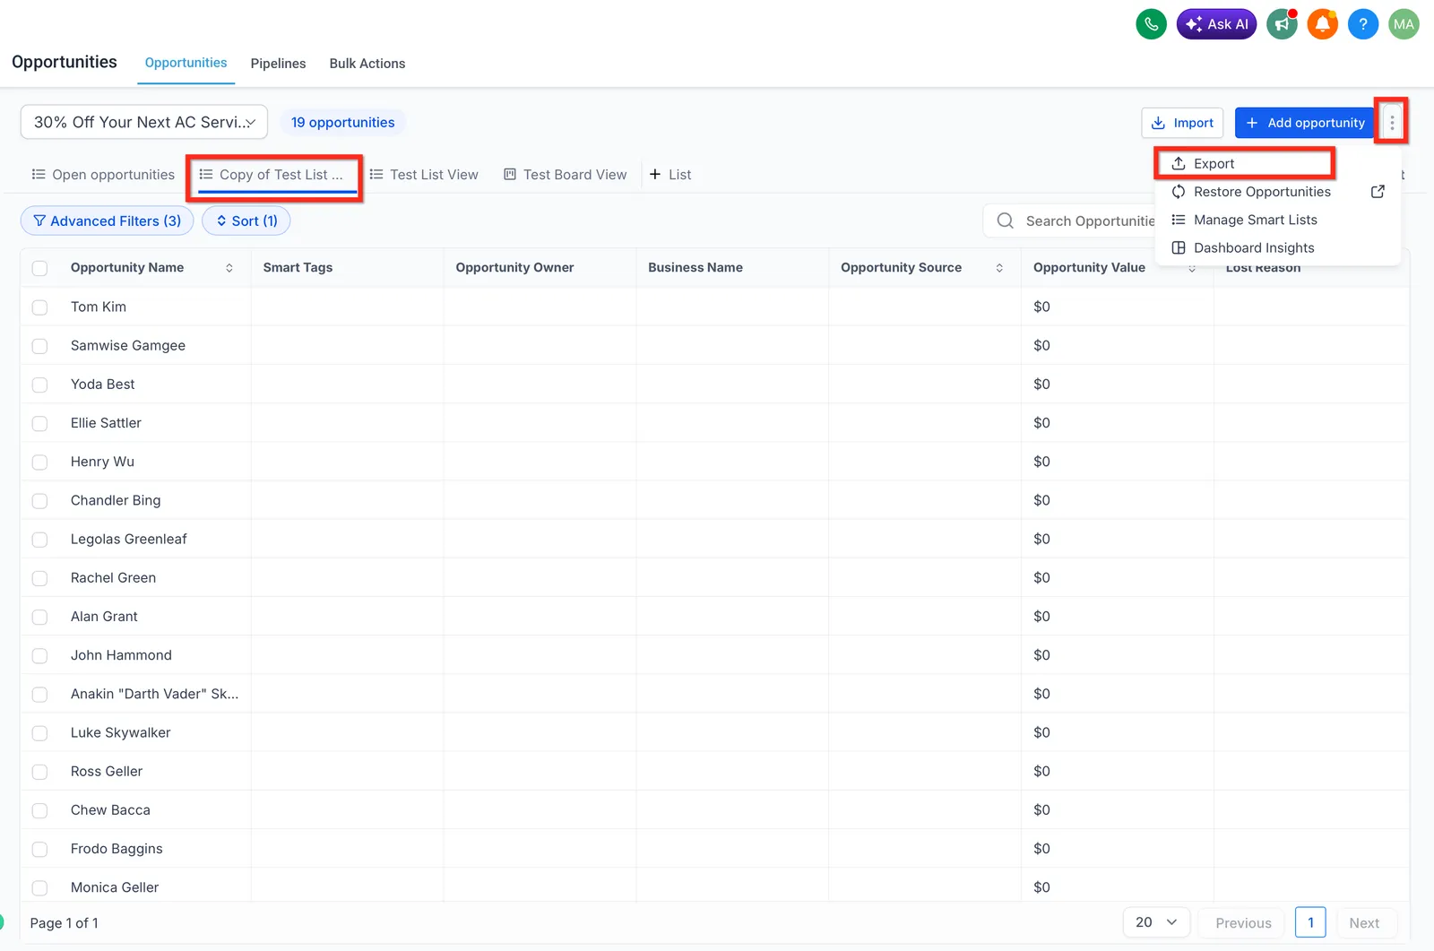Select the Copy of Test List view
The image size is (1434, 951).
pos(272,175)
